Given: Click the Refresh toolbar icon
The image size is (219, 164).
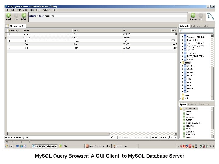Looking at the screenshot, I should tap(24, 15).
